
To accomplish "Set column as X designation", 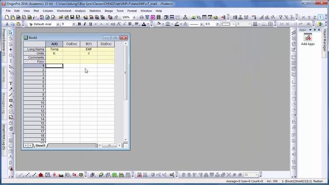I will 303,17.
